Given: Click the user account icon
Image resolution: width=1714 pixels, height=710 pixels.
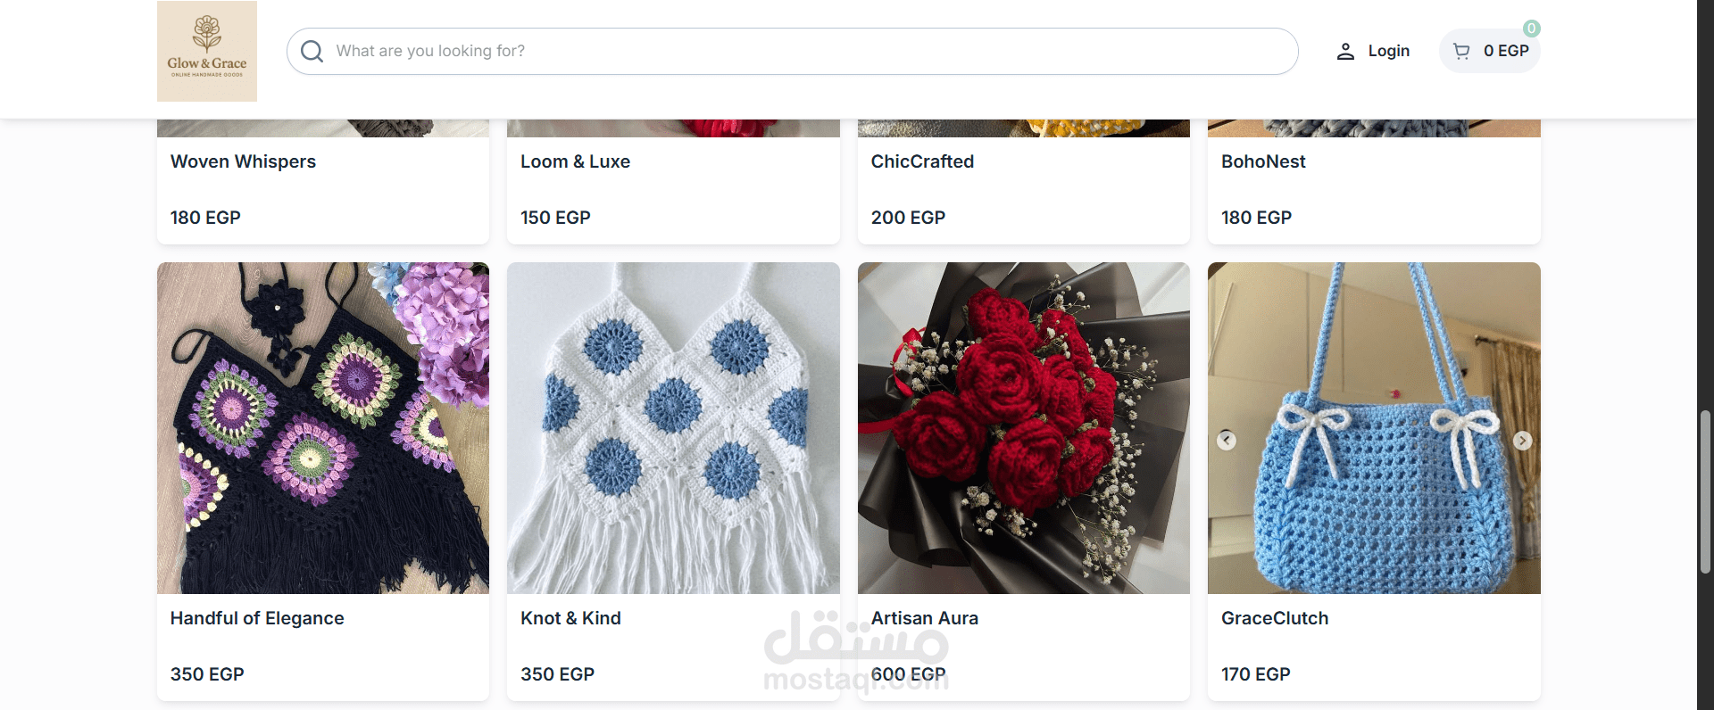Looking at the screenshot, I should coord(1345,52).
